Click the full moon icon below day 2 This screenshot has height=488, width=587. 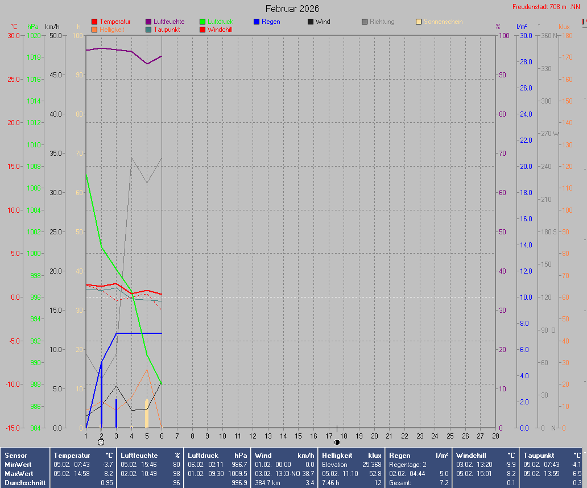(101, 442)
